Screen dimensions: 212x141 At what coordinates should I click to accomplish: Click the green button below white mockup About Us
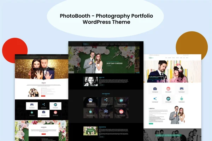click(151, 124)
